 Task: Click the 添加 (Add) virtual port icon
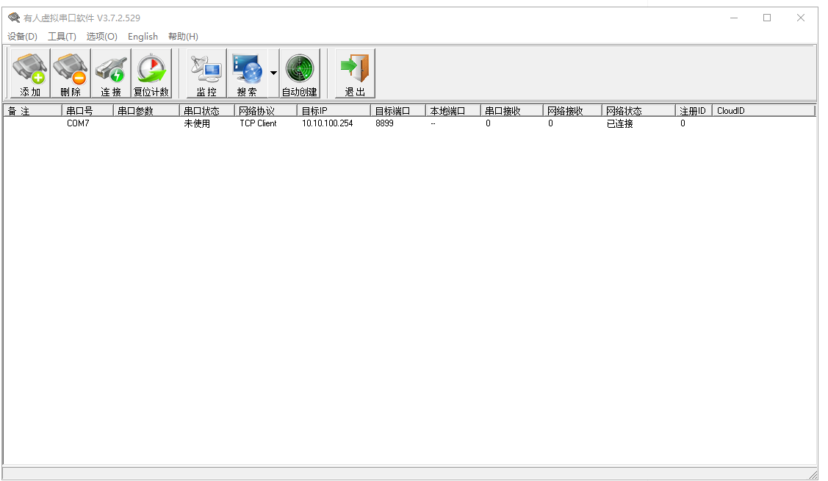(x=30, y=73)
